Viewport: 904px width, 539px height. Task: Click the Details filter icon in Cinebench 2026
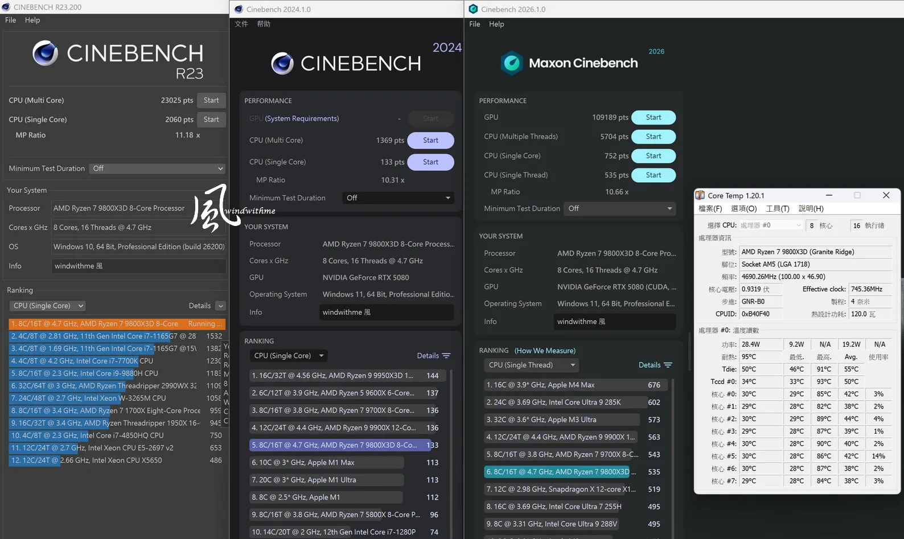668,365
